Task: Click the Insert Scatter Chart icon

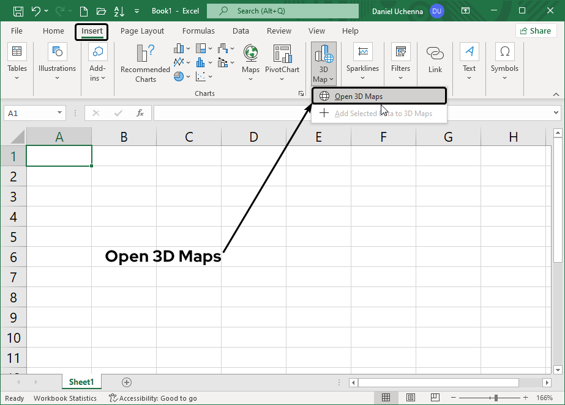Action: (x=200, y=76)
